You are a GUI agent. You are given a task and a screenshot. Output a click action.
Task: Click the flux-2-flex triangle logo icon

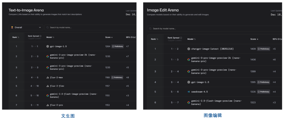click(x=48, y=86)
